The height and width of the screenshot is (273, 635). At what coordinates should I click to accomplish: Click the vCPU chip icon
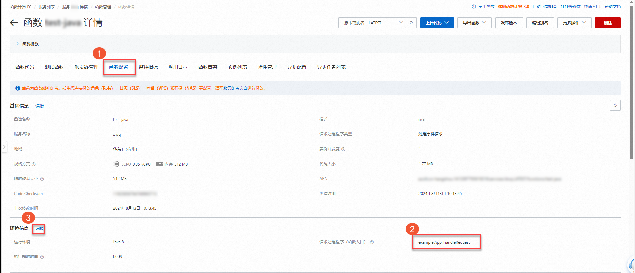coord(116,164)
